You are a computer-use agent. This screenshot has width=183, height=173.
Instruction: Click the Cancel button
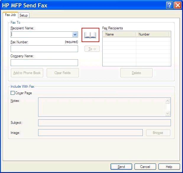145,166
